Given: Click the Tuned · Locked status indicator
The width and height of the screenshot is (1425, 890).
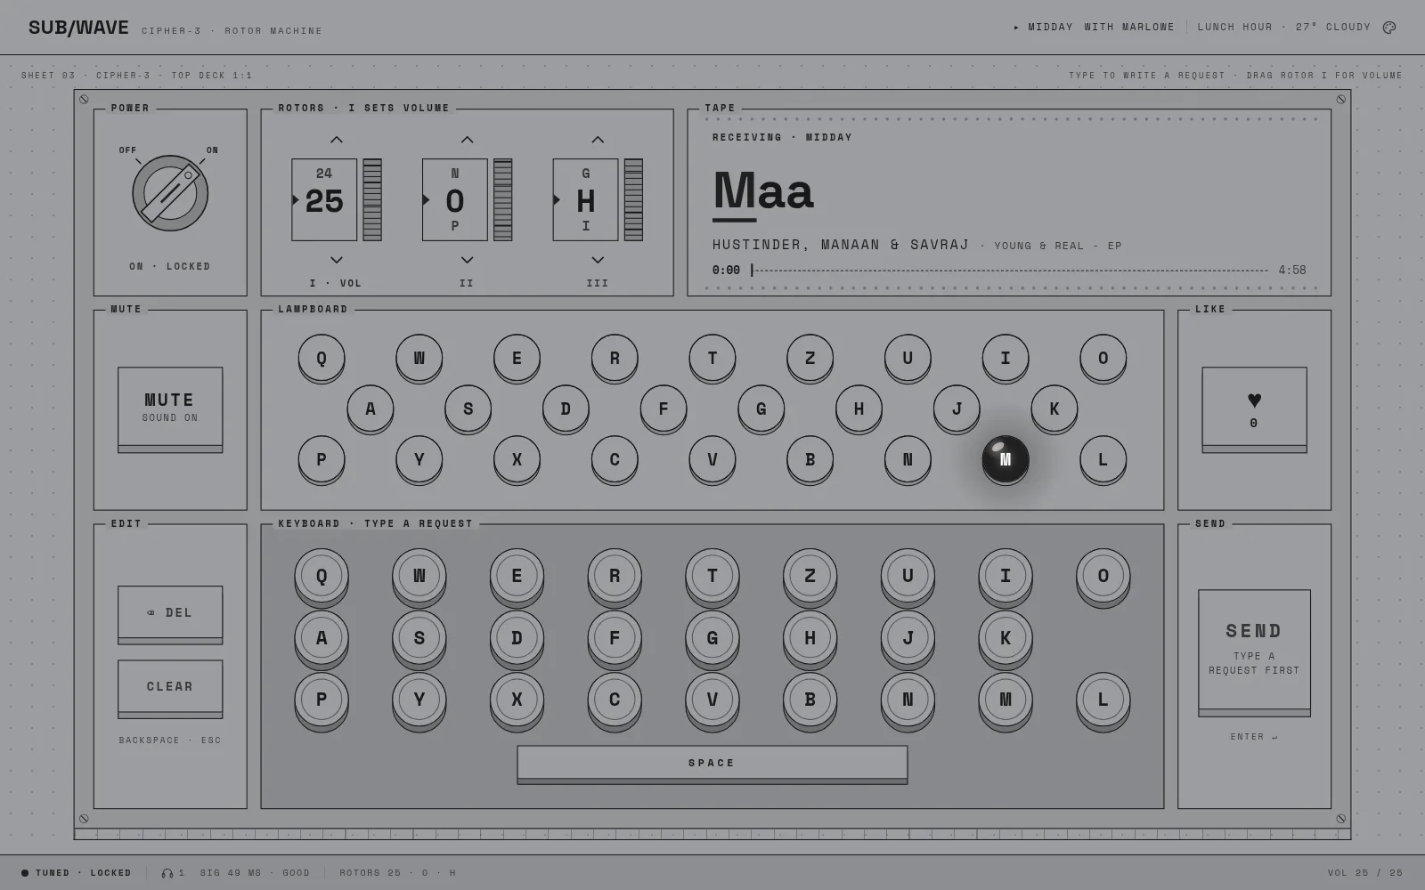Looking at the screenshot, I should (x=77, y=873).
